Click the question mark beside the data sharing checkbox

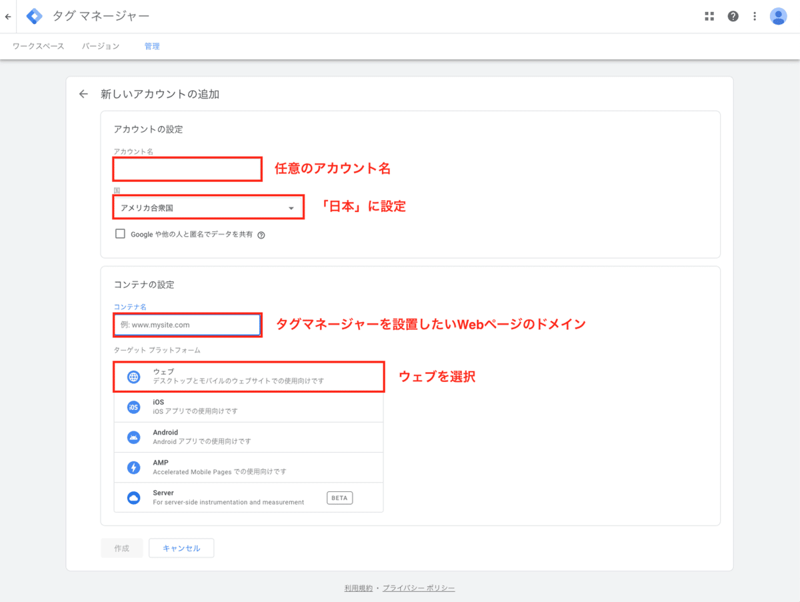click(x=260, y=235)
